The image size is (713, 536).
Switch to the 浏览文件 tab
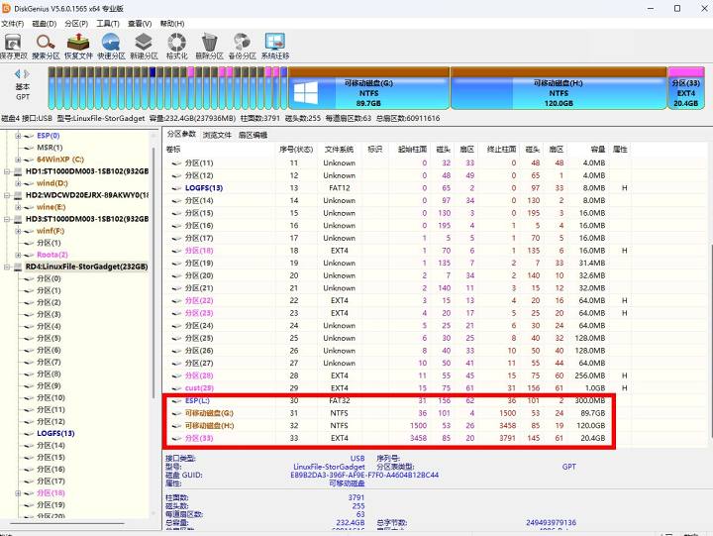click(x=217, y=135)
